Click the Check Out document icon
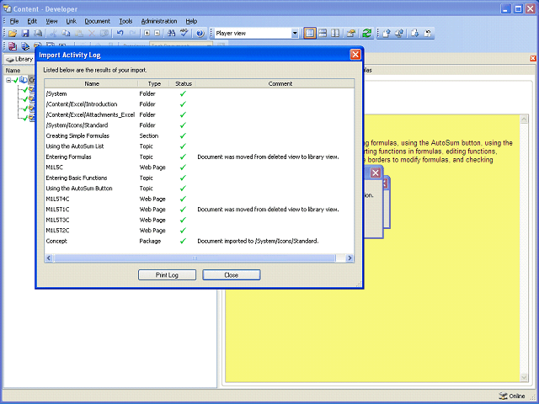Image resolution: width=539 pixels, height=404 pixels. 415,34
